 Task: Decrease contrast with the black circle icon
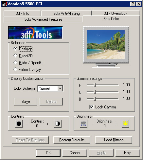pyautogui.click(x=19, y=124)
